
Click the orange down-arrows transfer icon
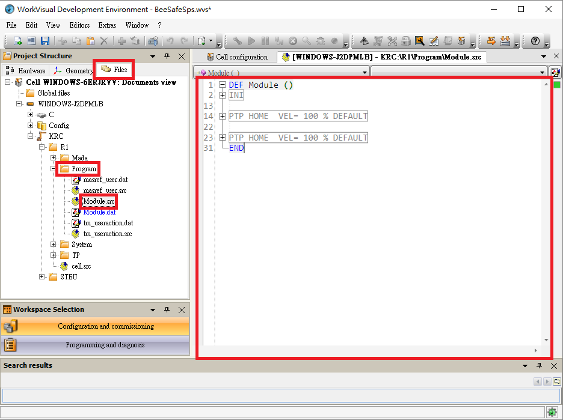(505, 41)
